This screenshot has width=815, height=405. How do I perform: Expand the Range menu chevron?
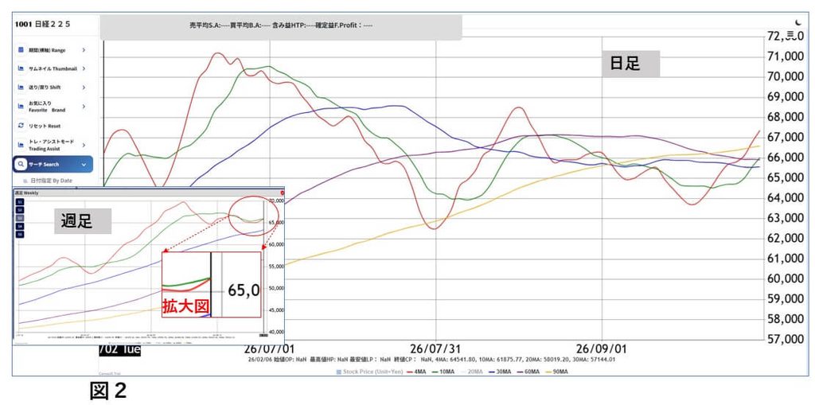point(84,50)
